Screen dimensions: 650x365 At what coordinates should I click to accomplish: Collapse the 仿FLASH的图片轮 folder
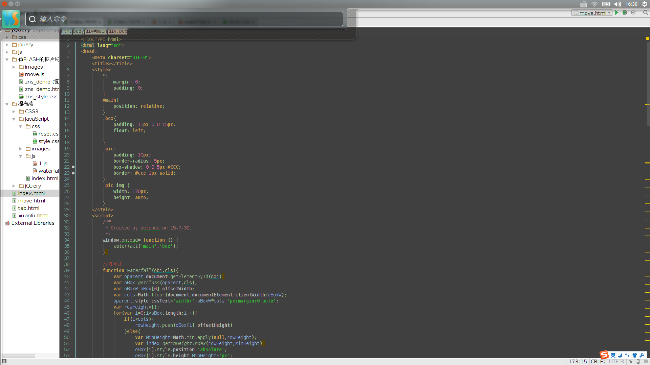[7, 59]
